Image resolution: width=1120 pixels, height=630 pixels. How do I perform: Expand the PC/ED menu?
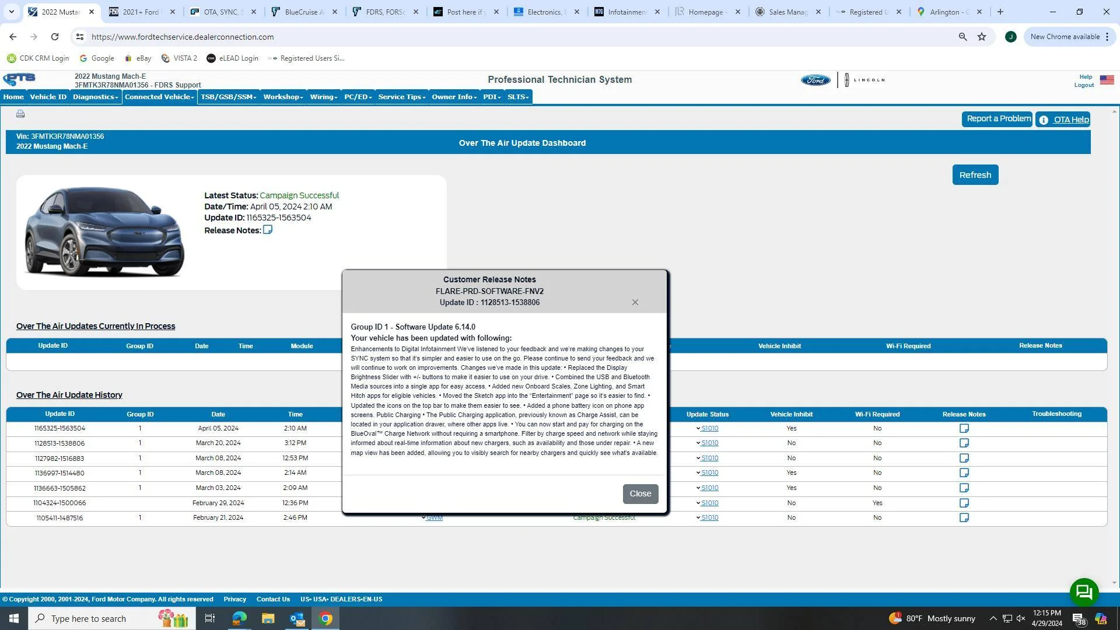(x=358, y=97)
